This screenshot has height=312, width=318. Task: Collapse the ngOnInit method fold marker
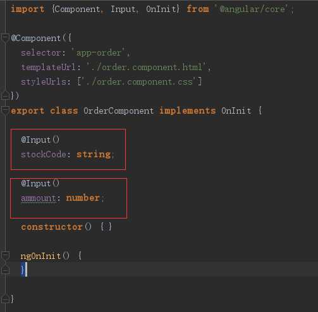pos(5,256)
